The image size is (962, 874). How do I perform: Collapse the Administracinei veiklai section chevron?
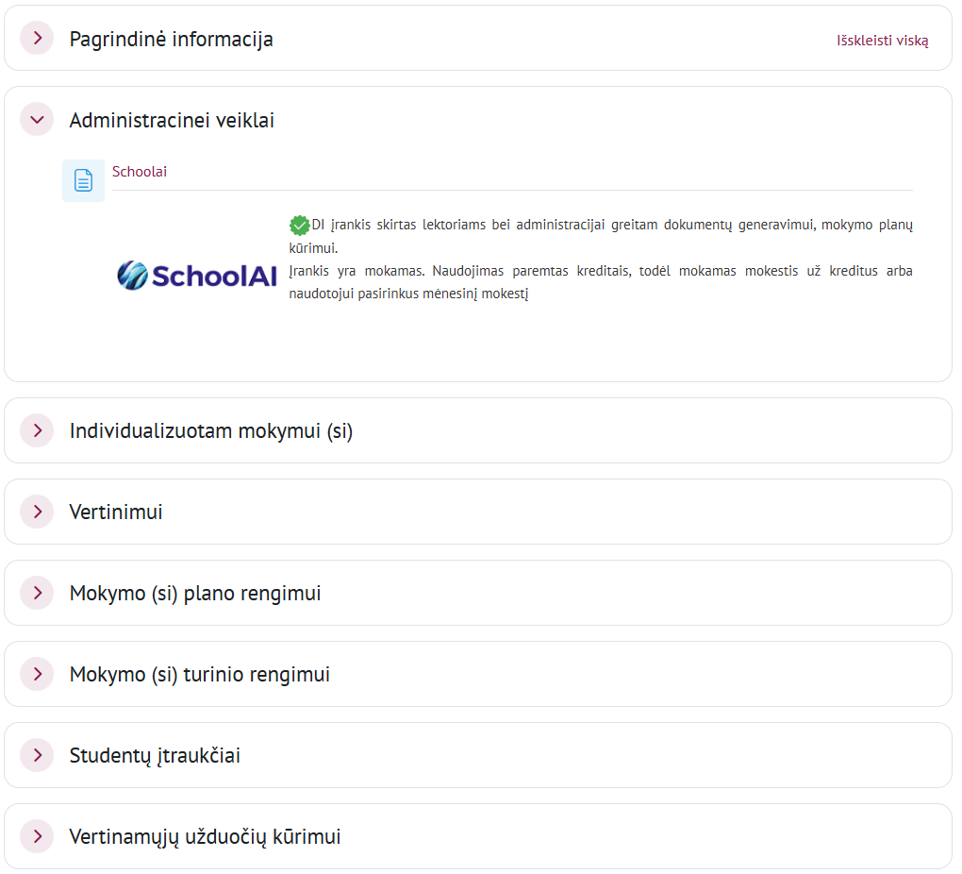click(x=37, y=120)
